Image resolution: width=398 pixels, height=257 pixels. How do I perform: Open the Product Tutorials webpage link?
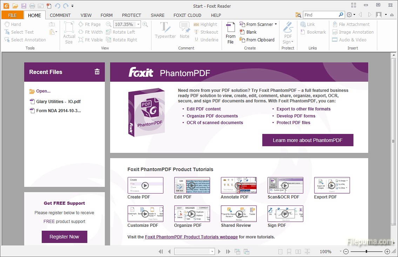coord(191,237)
